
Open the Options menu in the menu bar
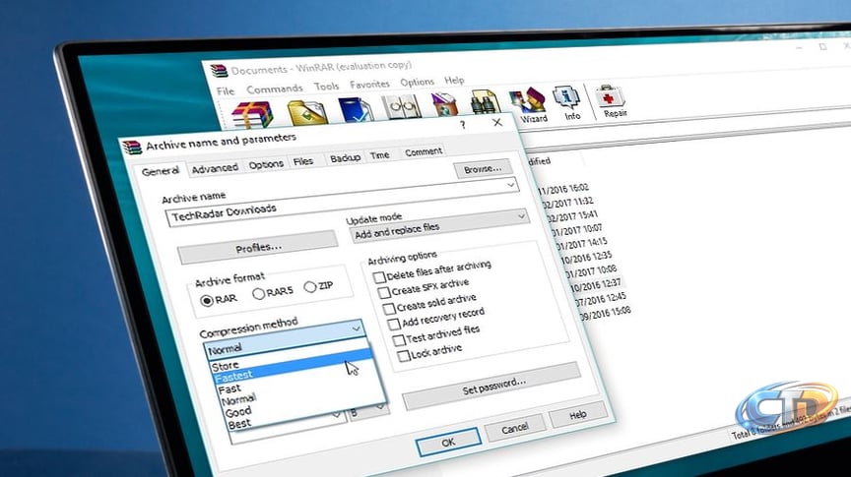[417, 82]
